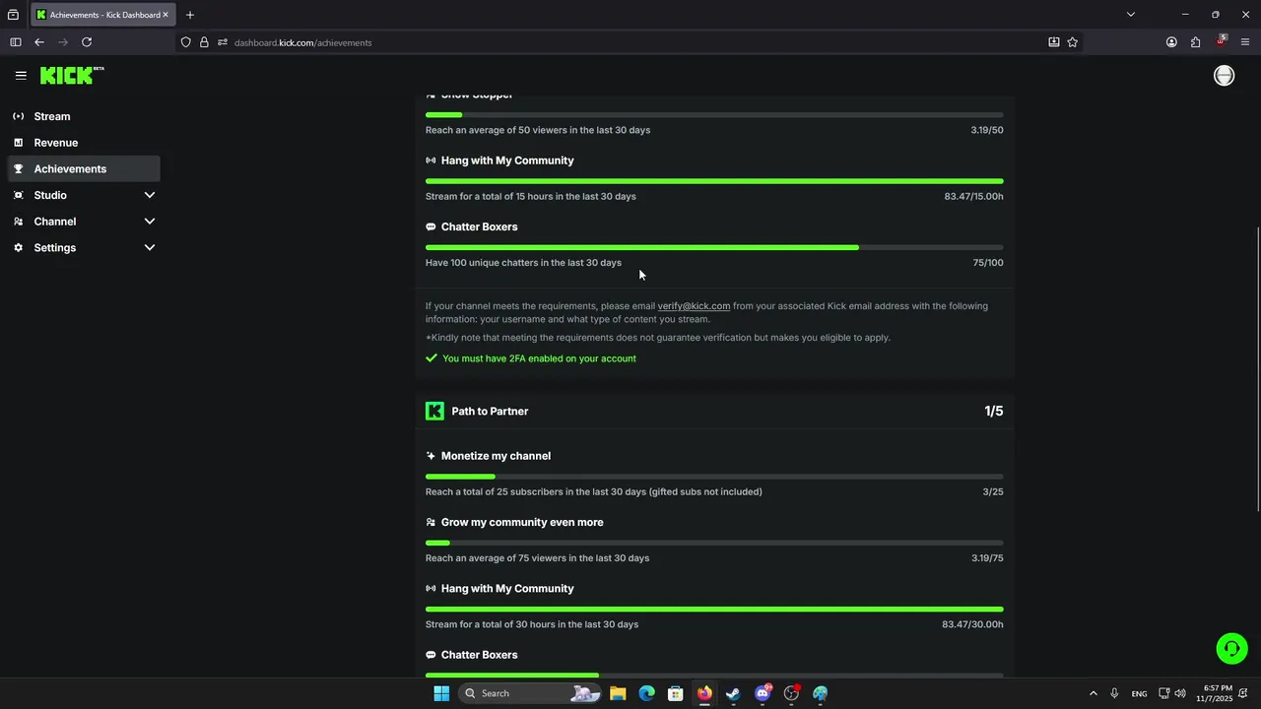The width and height of the screenshot is (1261, 709).
Task: Open File Explorer from the taskbar
Action: pyautogui.click(x=618, y=693)
